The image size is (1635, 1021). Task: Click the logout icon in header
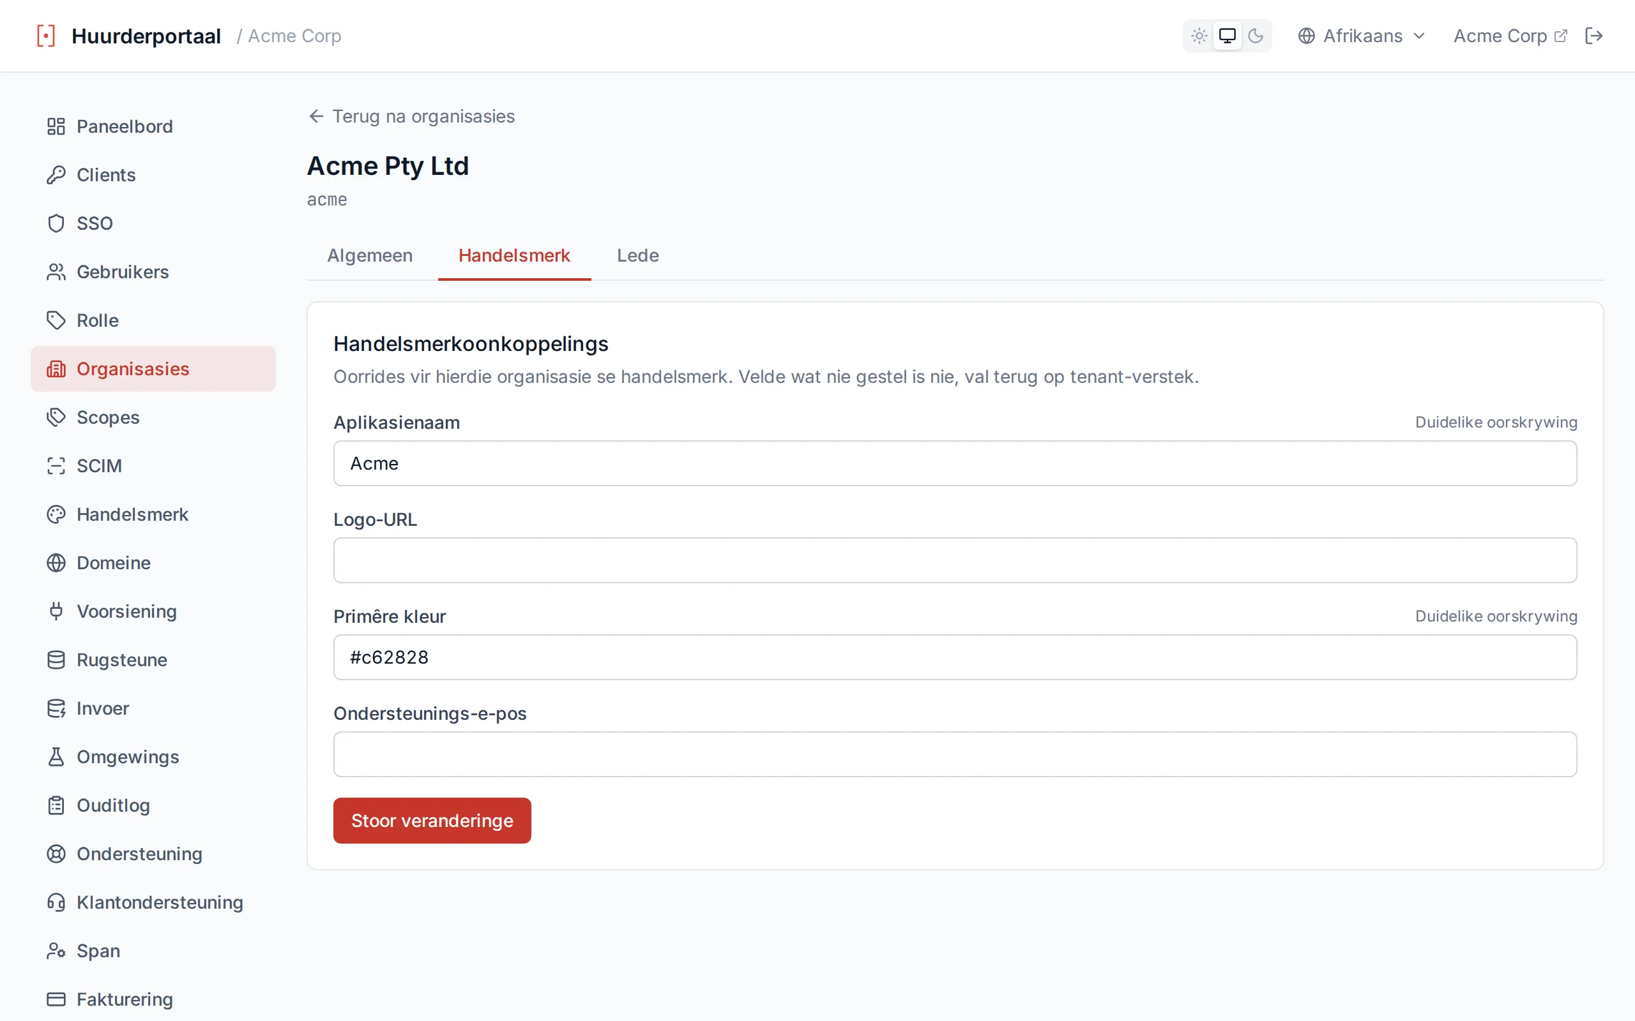click(x=1593, y=36)
